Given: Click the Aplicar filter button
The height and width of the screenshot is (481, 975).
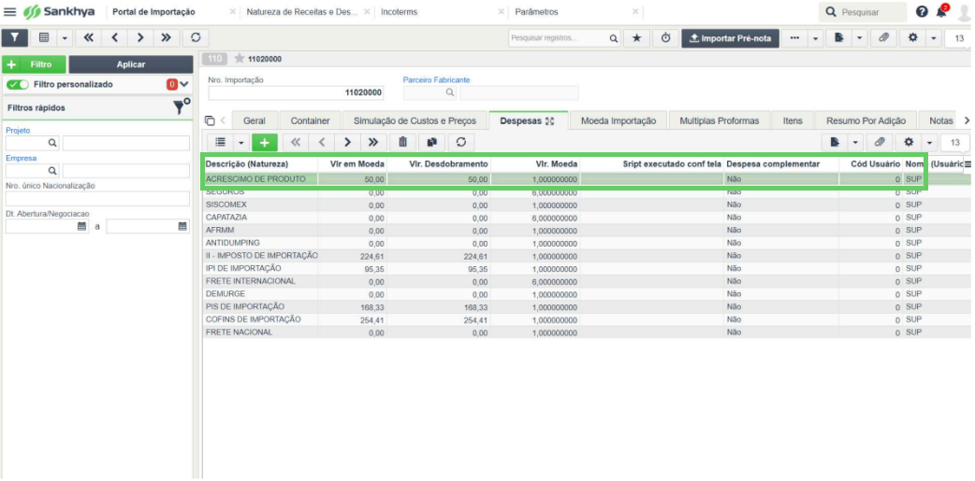Looking at the screenshot, I should click(x=131, y=64).
